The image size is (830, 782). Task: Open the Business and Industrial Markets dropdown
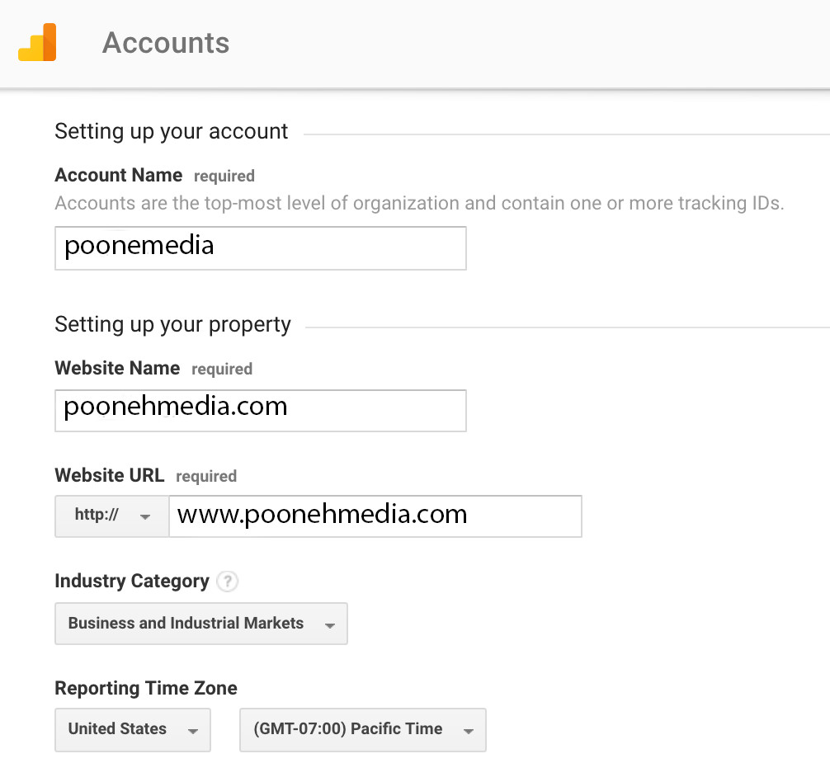[201, 624]
